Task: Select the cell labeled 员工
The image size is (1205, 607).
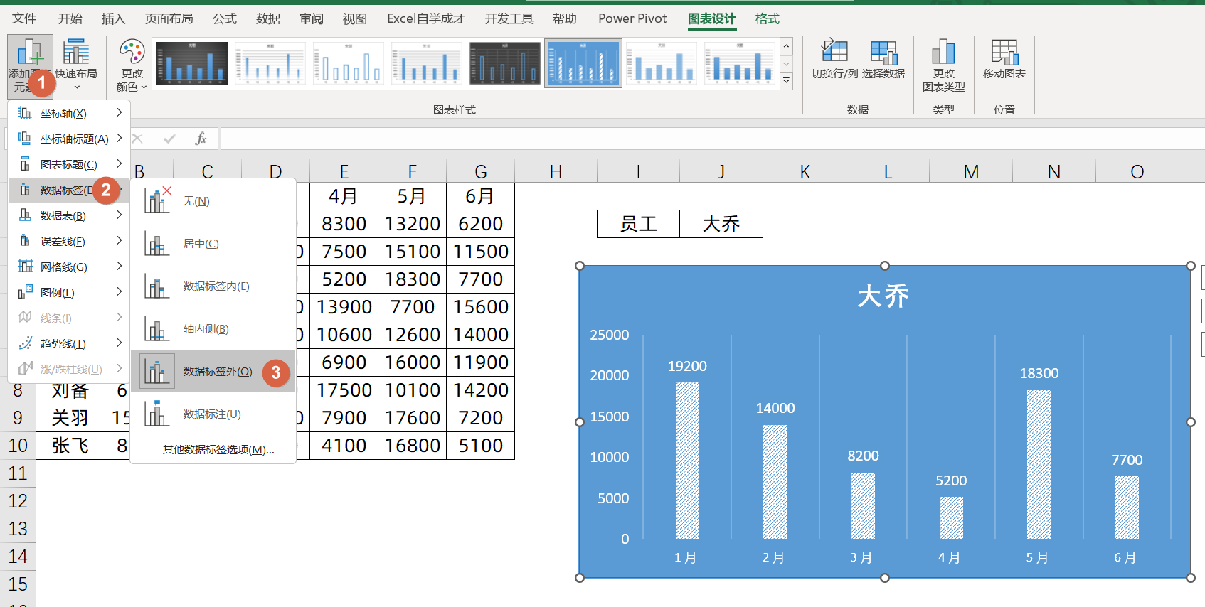Action: click(639, 224)
